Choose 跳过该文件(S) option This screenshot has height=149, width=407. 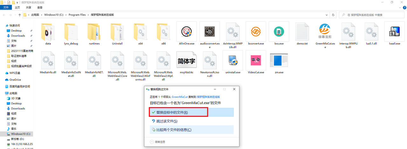click(167, 121)
